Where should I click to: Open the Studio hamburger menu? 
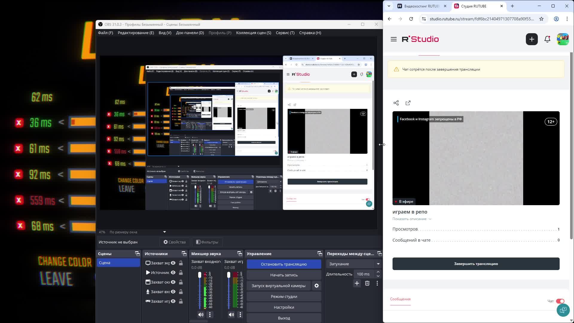(393, 39)
